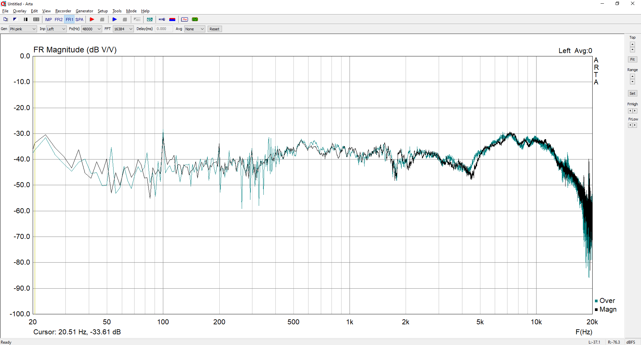Click the Delay(ms) input field
The image size is (641, 345).
(x=164, y=29)
